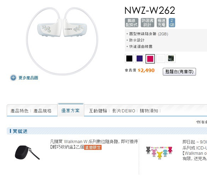The width and height of the screenshot is (207, 176).
Task: Click the 無線配掛式 feature badge
Action: (x=132, y=23)
